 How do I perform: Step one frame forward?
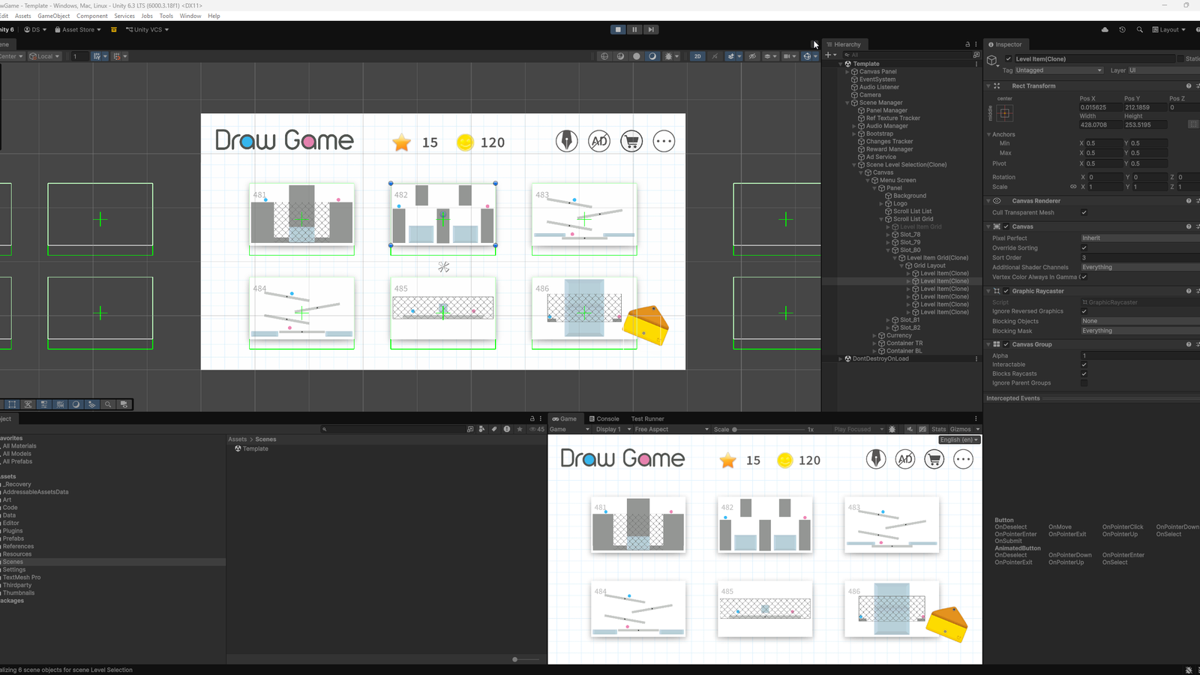651,29
